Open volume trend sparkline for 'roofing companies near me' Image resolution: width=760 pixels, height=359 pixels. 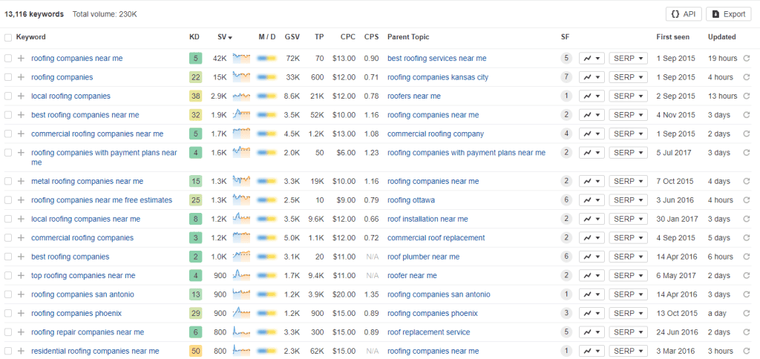(241, 58)
